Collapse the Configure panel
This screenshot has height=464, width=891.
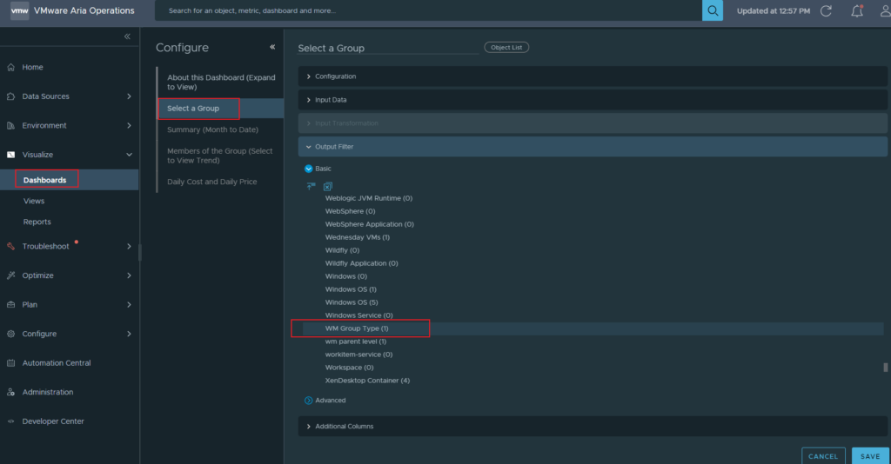tap(272, 47)
